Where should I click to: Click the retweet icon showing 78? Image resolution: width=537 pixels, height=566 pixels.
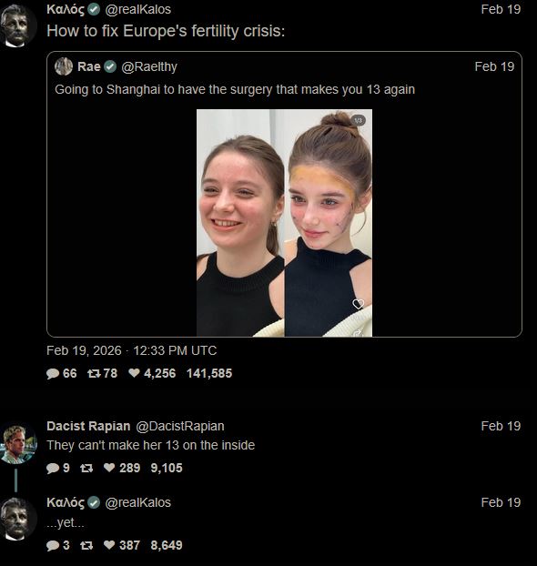tap(94, 374)
